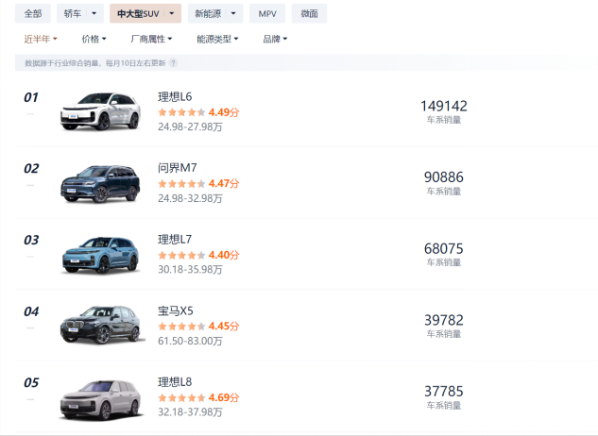This screenshot has width=598, height=436.
Task: Click the rank number 03
Action: [31, 240]
